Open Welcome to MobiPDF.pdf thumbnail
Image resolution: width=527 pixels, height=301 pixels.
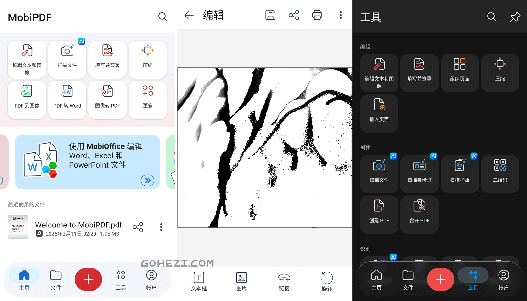click(18, 227)
